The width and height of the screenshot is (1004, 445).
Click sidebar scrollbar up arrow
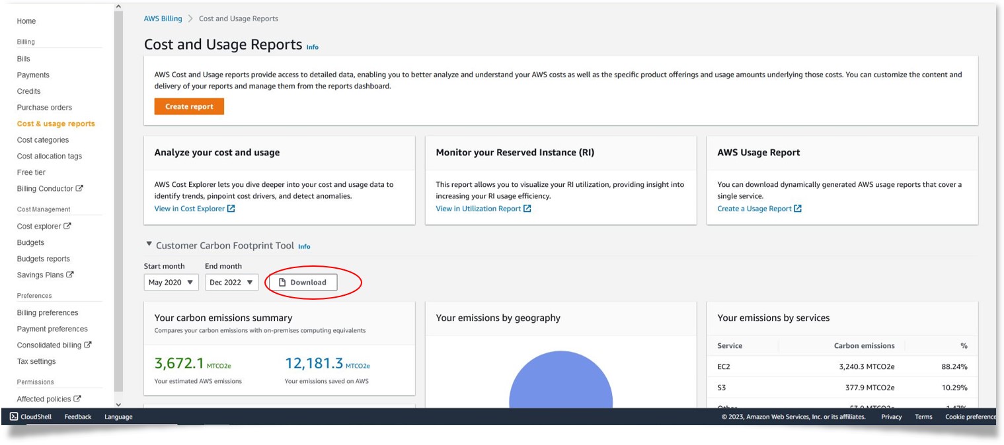tap(118, 7)
